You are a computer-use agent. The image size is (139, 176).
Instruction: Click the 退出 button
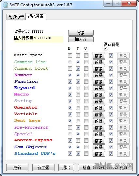66,167
